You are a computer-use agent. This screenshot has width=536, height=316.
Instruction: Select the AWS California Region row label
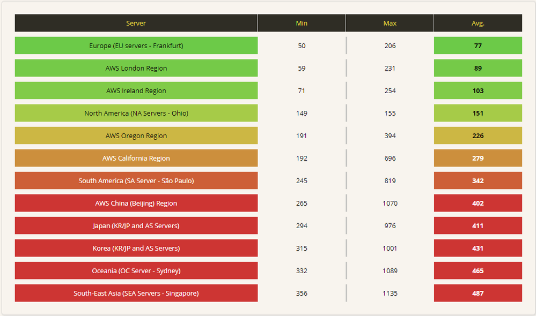tap(136, 158)
